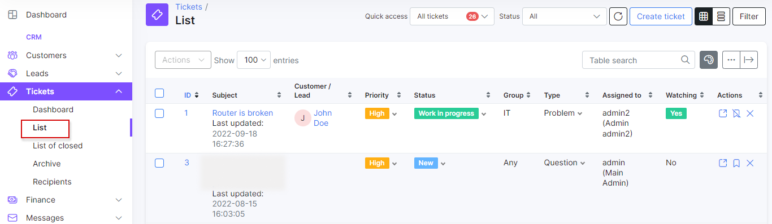Sort by Watching column arrows
Image resolution: width=772 pixels, height=224 pixels.
coord(702,95)
